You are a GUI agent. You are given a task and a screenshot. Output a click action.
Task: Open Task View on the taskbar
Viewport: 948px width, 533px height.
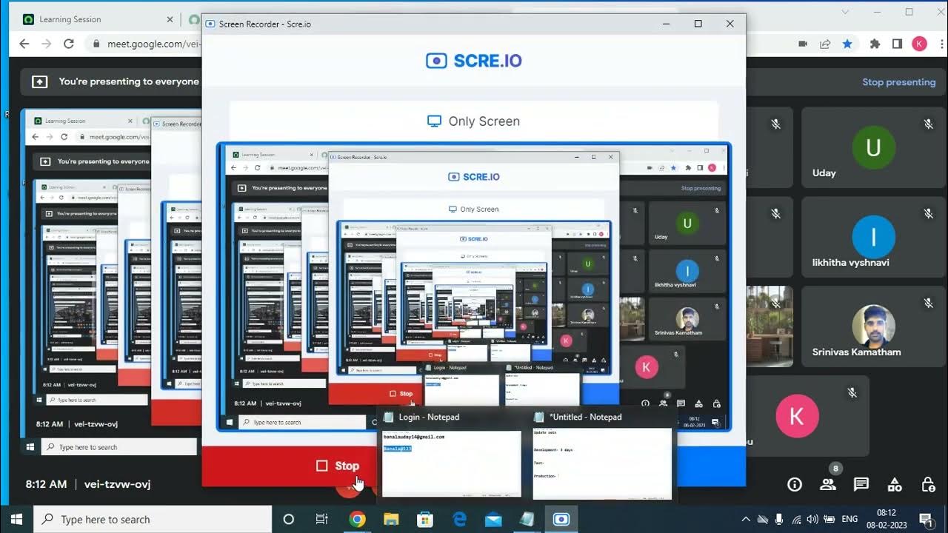pyautogui.click(x=322, y=519)
